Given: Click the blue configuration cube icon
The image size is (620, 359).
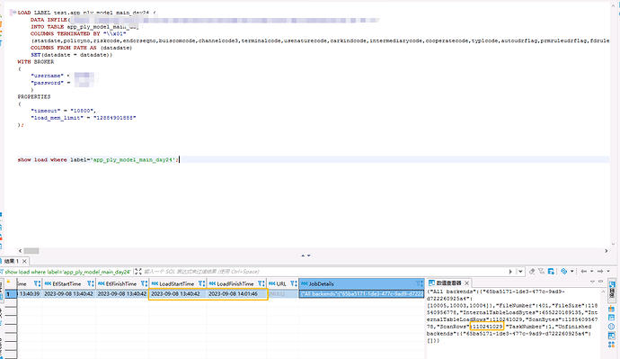Looking at the screenshot, I should pos(564,272).
